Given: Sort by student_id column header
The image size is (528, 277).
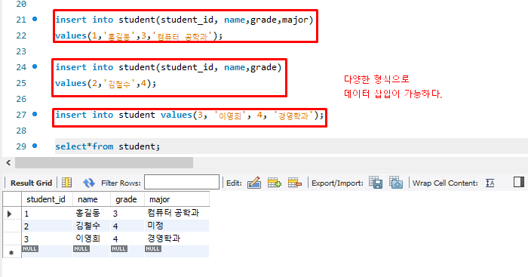Looking at the screenshot, I should (47, 199).
